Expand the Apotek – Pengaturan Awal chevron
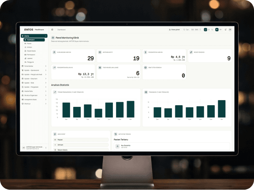The image size is (254, 190). [x=46, y=74]
